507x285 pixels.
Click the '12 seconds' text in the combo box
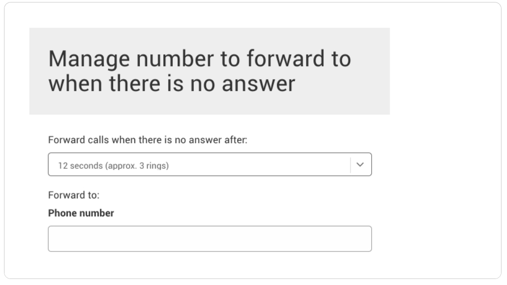tap(81, 166)
